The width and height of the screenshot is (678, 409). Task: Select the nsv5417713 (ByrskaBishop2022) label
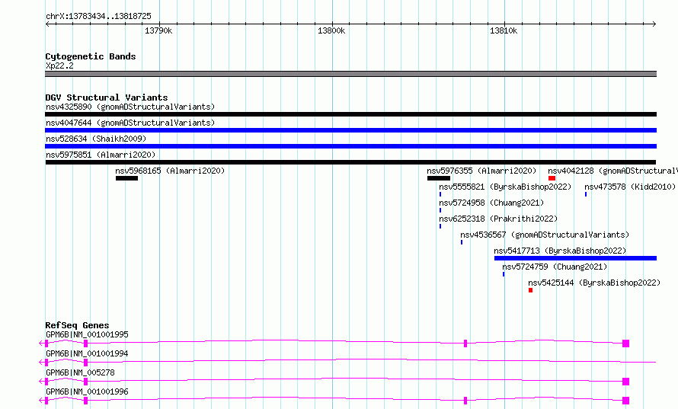[560, 251]
